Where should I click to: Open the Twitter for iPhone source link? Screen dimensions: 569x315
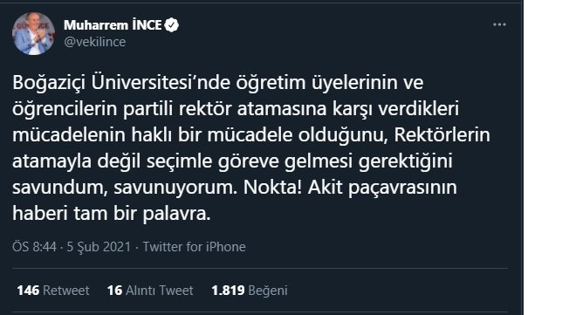[194, 247]
